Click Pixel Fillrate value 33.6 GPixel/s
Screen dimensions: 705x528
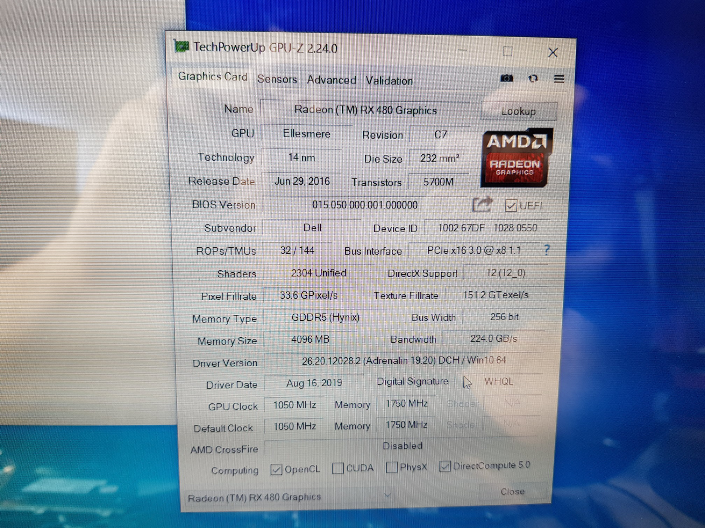point(309,295)
